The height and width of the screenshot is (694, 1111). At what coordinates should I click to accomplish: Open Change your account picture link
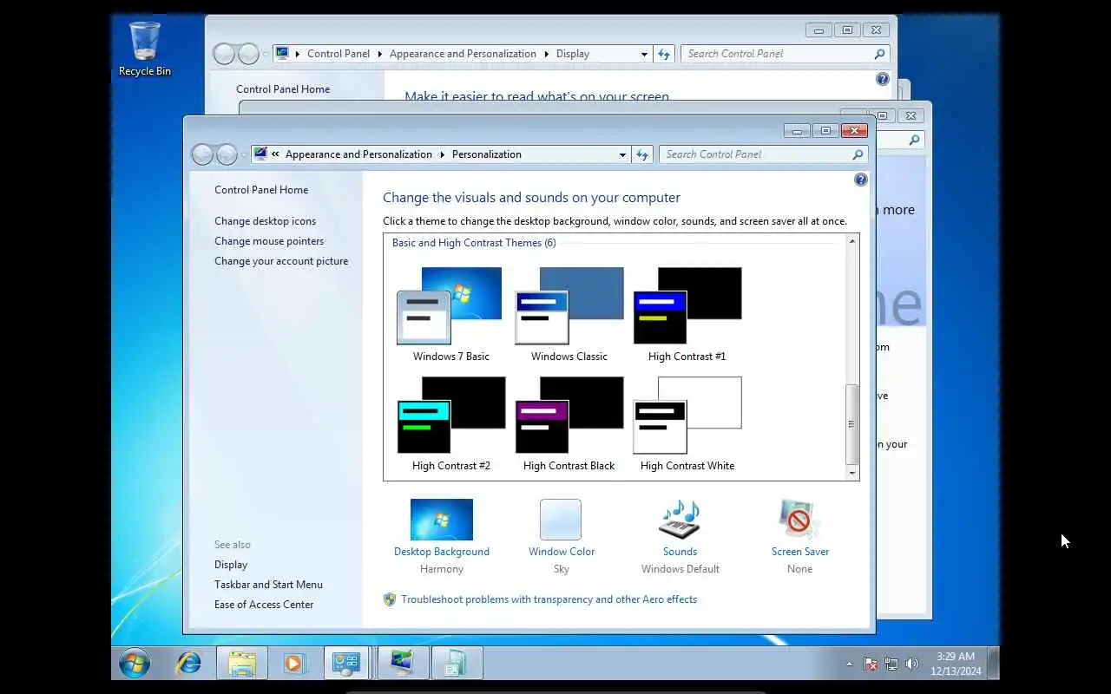pyautogui.click(x=281, y=261)
